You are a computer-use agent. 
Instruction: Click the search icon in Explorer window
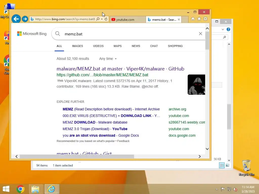click(x=225, y=37)
